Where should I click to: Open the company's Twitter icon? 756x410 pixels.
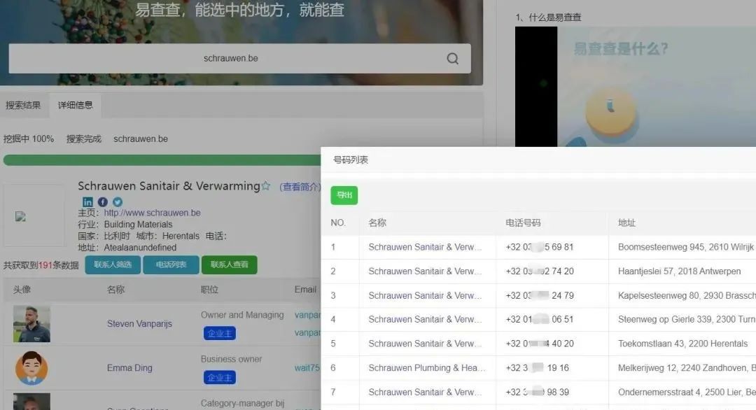[x=118, y=202]
